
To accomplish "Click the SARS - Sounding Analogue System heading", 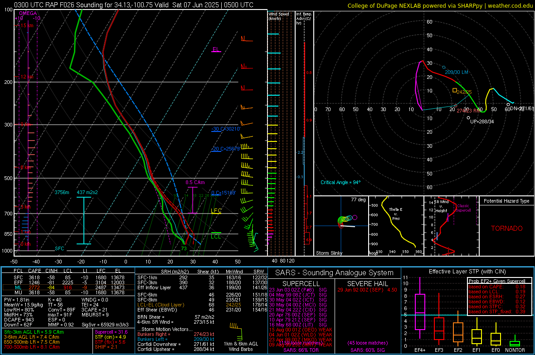I will [335, 273].
